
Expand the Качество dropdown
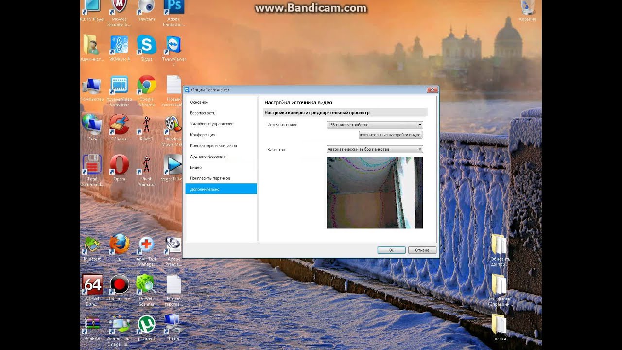point(375,149)
